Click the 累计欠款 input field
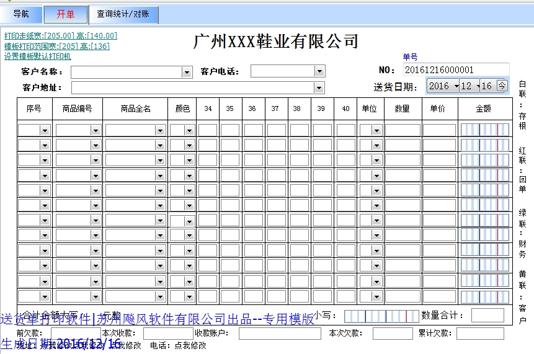The width and height of the screenshot is (534, 354). point(480,334)
